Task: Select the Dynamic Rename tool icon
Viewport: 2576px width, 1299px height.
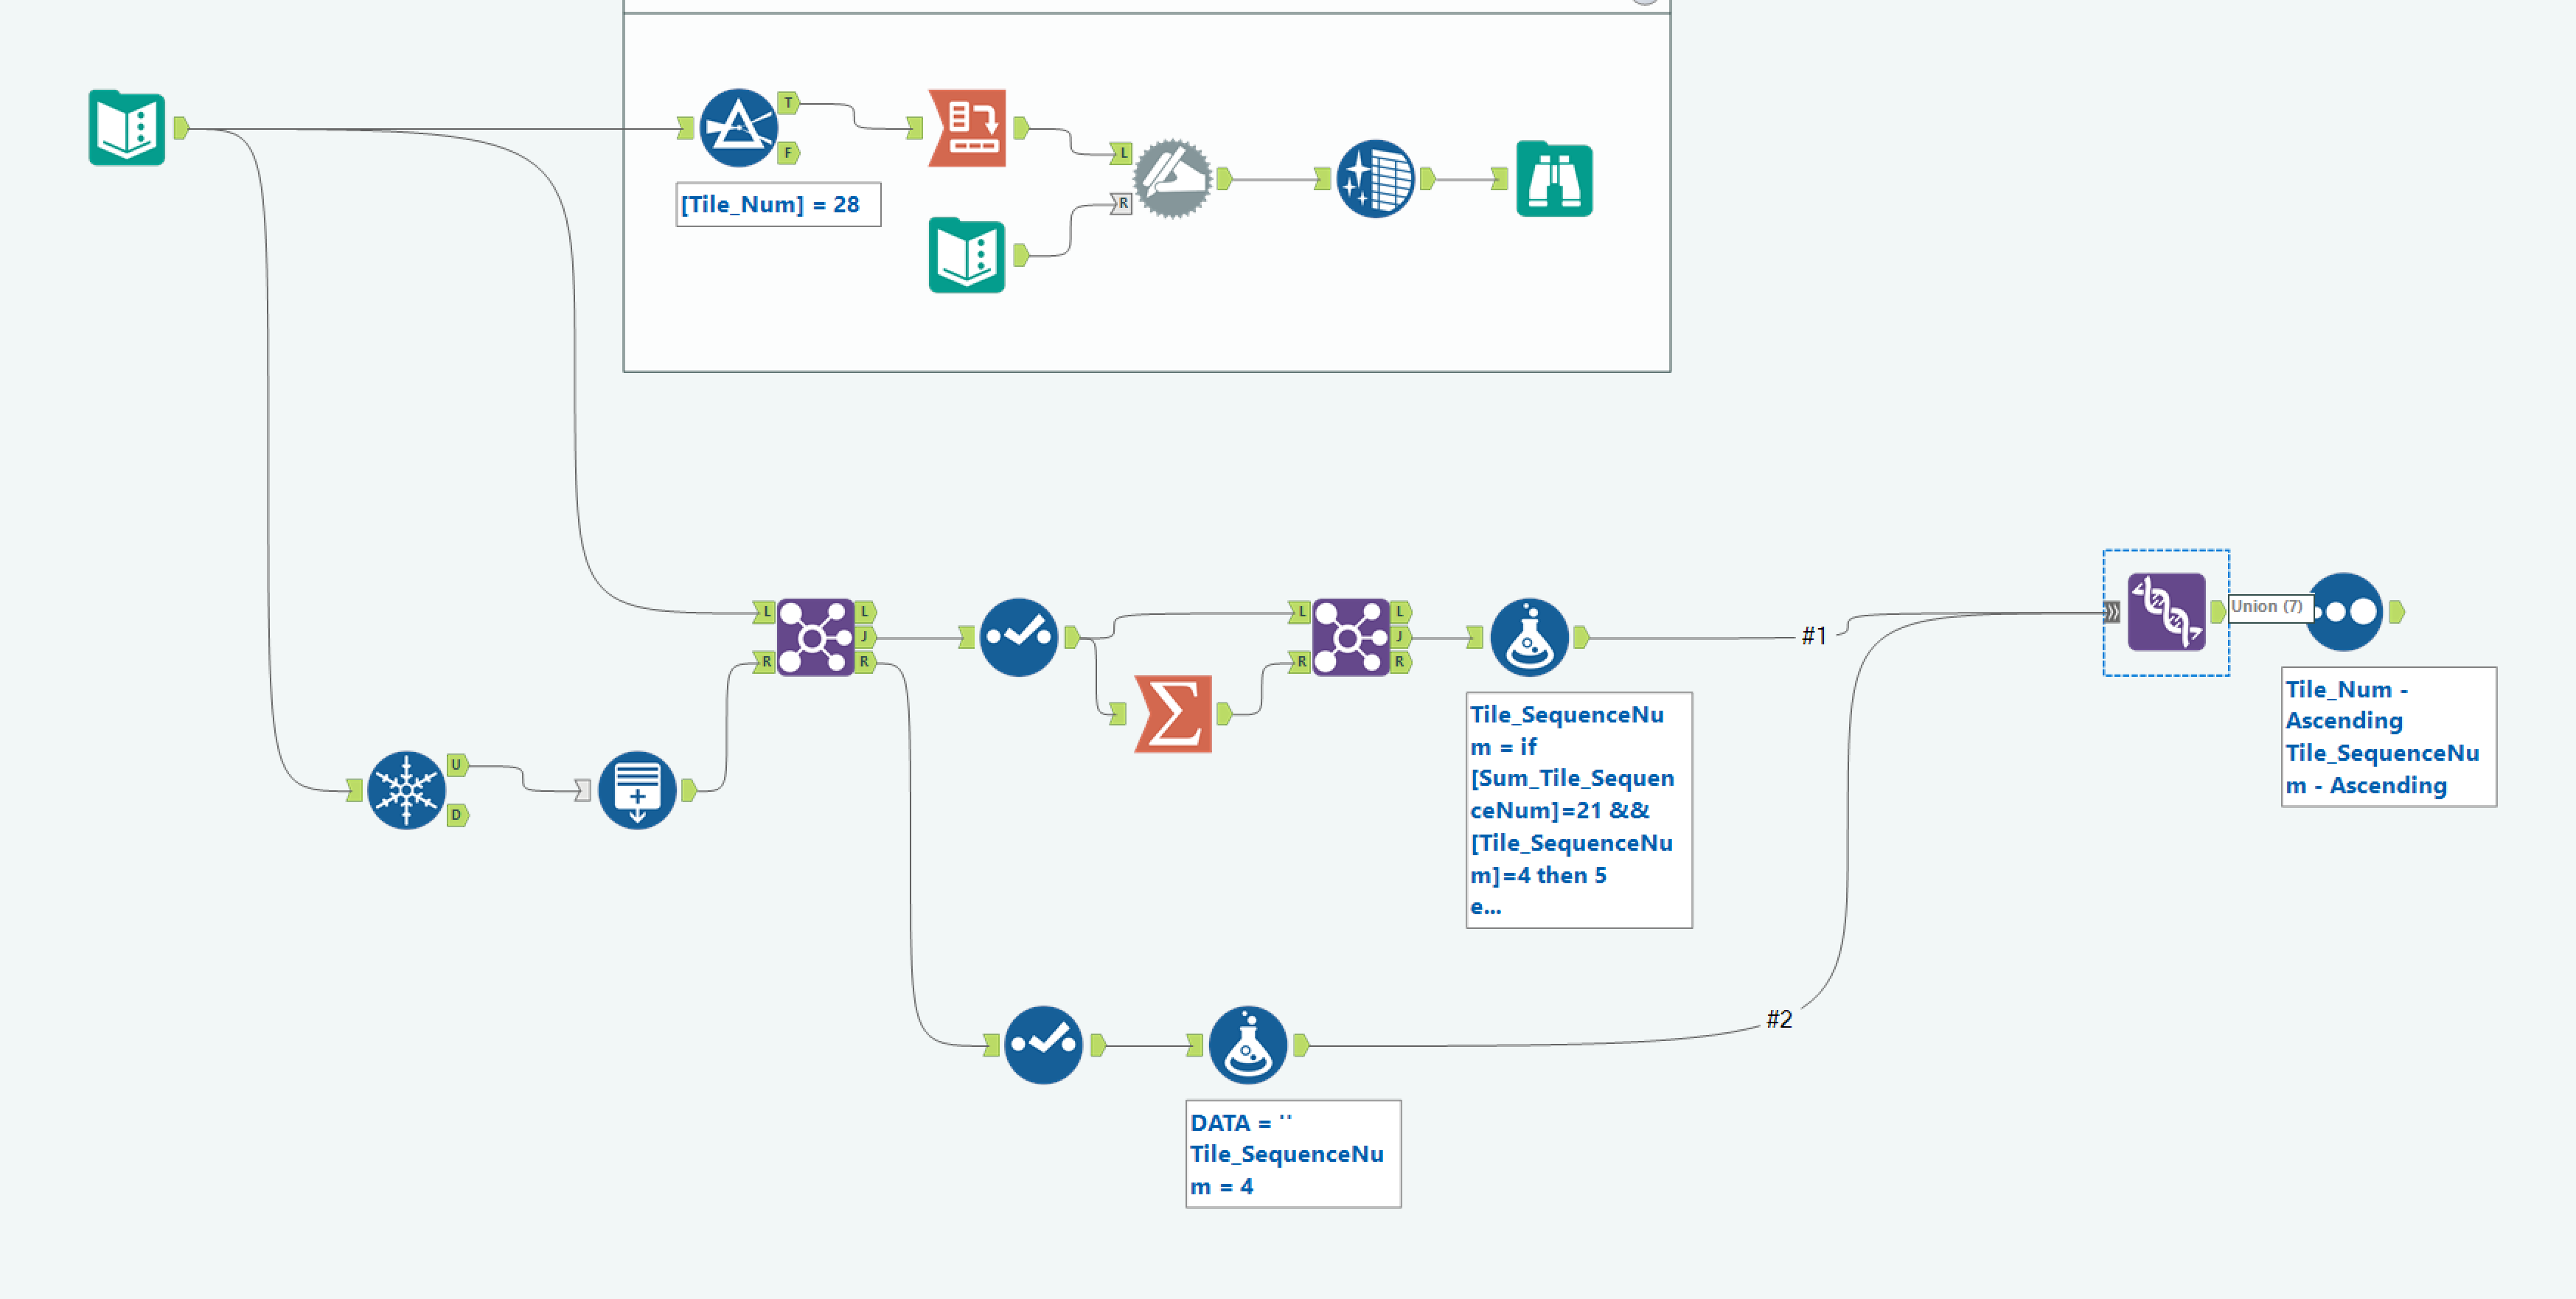Action: [x=1172, y=179]
